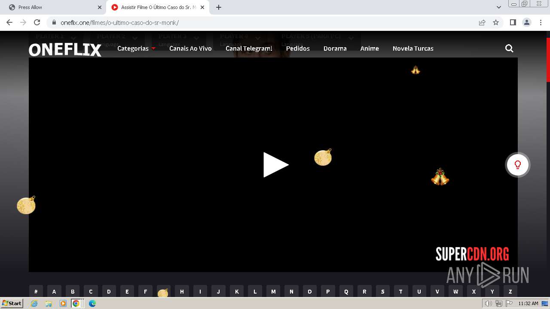Filter titles by letter L

(x=255, y=291)
